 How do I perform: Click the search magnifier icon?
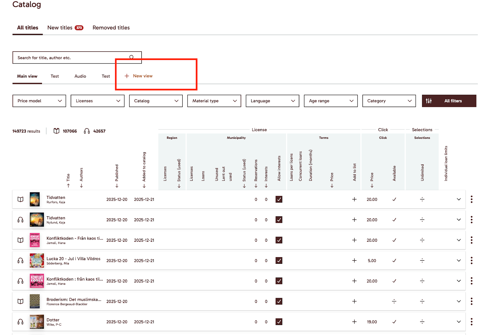(131, 57)
